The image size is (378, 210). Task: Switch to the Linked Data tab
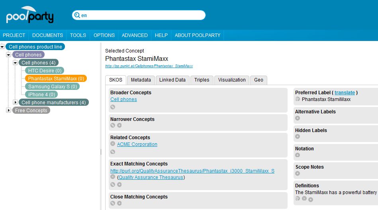point(172,80)
